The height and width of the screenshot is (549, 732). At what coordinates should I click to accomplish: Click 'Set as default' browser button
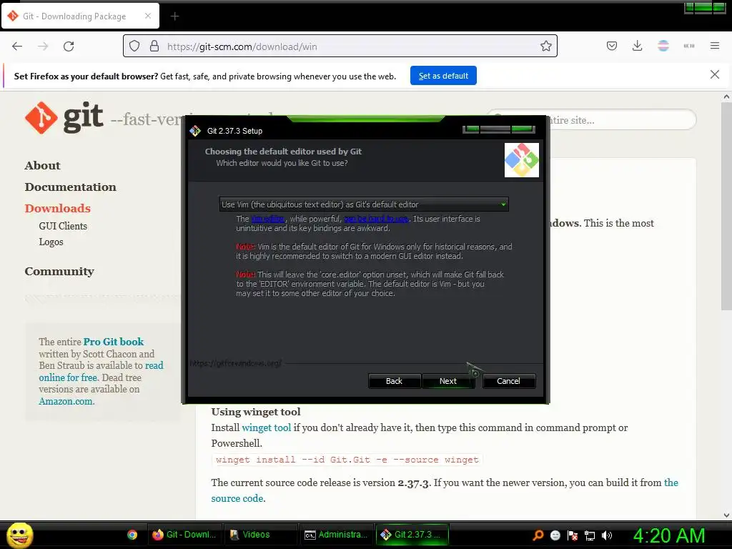click(443, 76)
